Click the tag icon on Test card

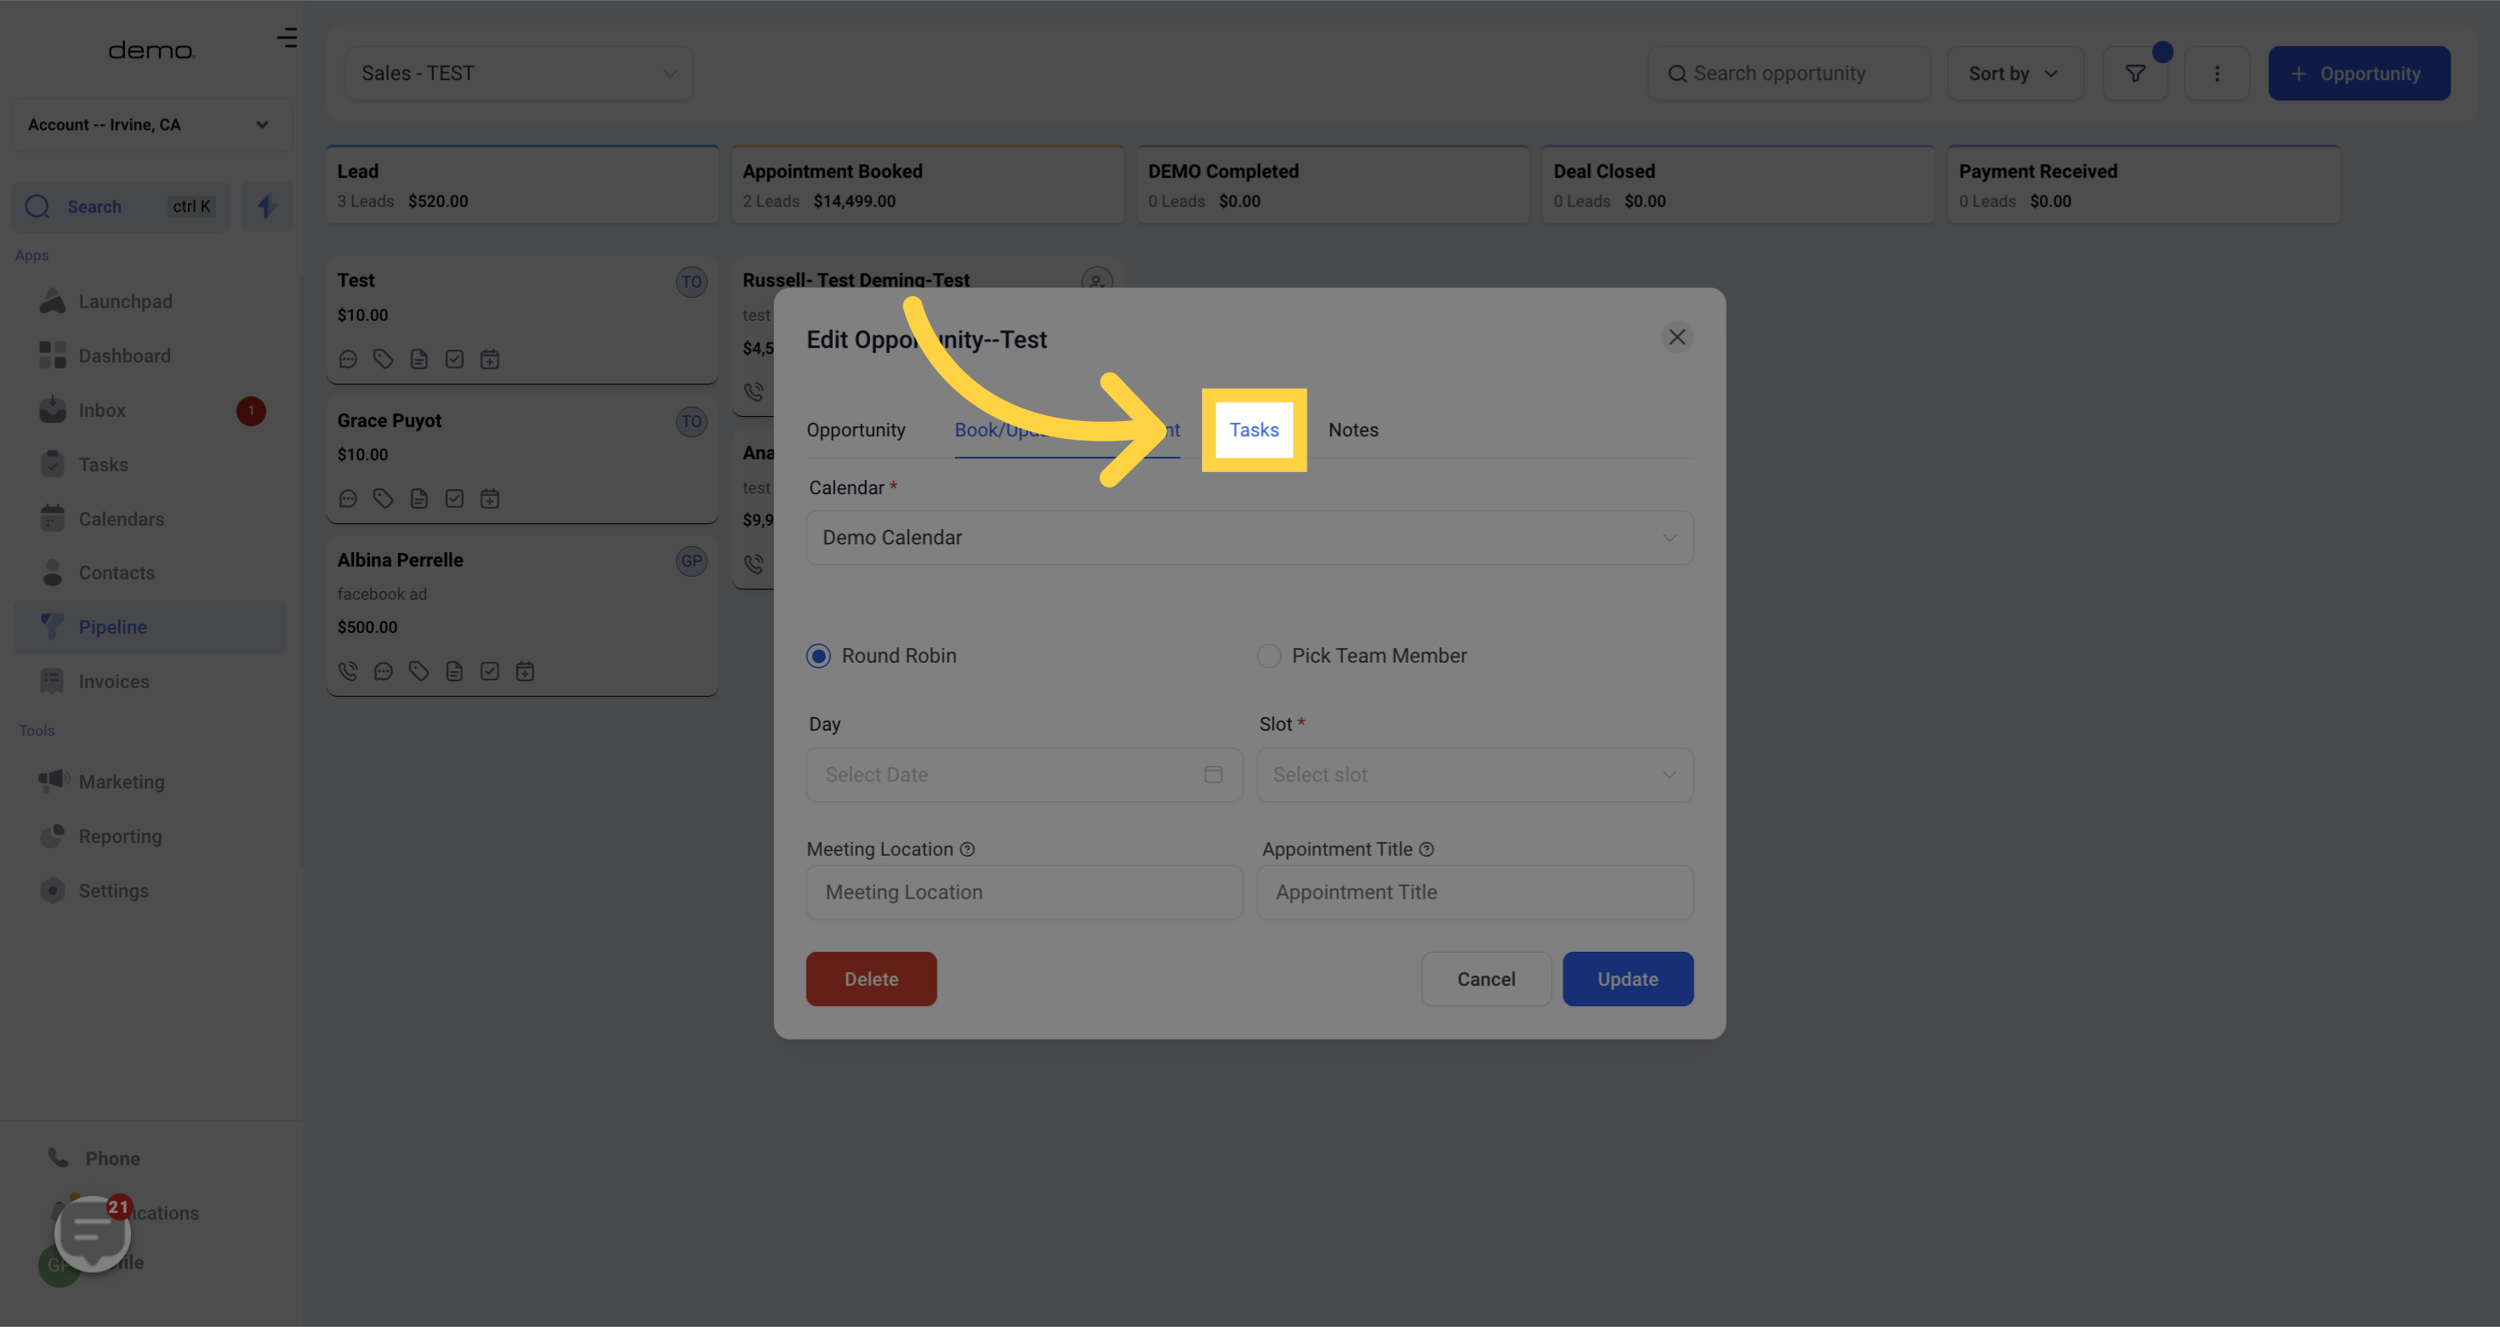pos(384,360)
